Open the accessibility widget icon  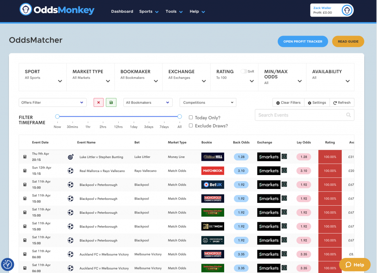7,264
